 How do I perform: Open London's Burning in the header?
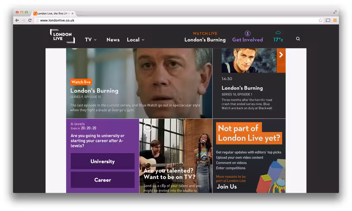click(x=205, y=40)
